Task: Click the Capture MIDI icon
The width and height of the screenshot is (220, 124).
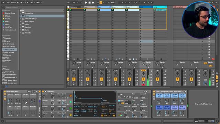Action: pos(106,2)
